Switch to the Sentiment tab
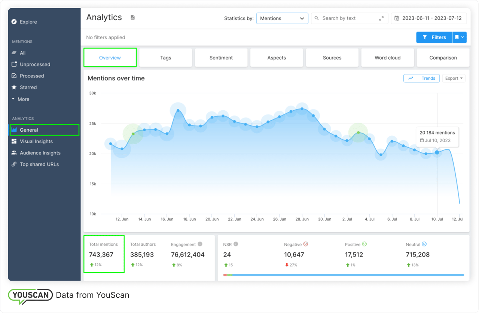 pyautogui.click(x=221, y=58)
